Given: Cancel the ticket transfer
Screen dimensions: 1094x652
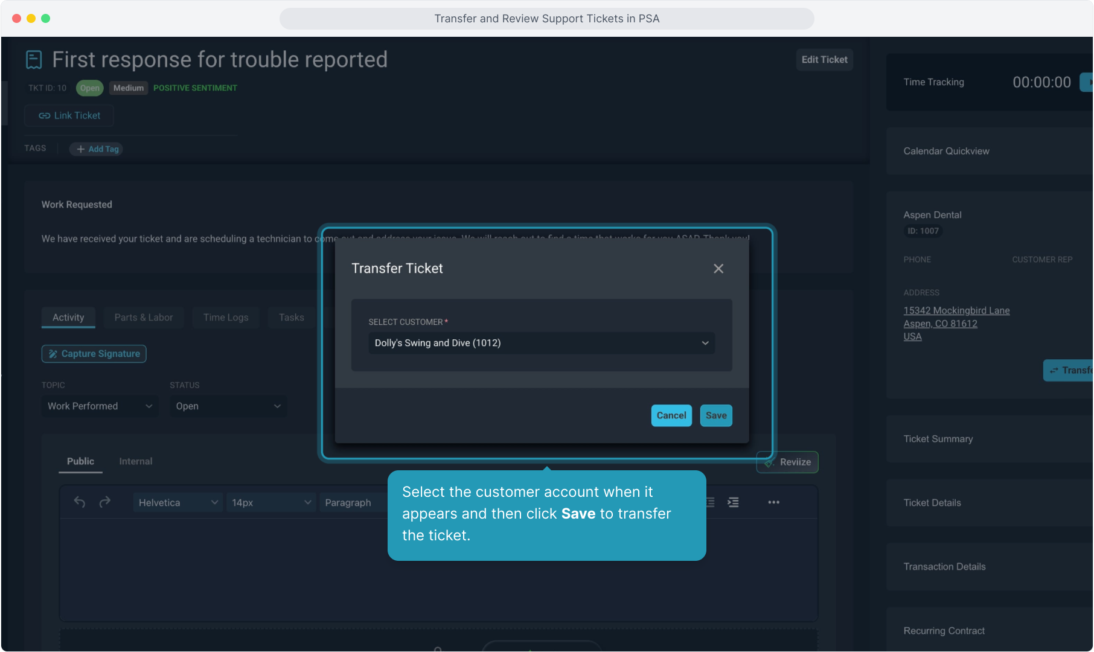Looking at the screenshot, I should click(x=671, y=415).
